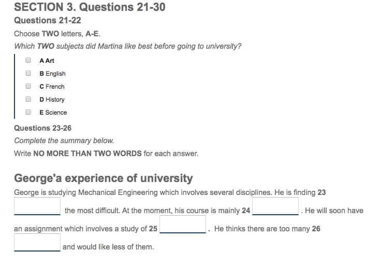This screenshot has height=265, width=381.
Task: Enable the D History option
Action: coord(28,99)
